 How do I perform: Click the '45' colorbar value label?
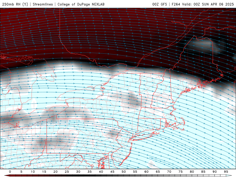112,172
